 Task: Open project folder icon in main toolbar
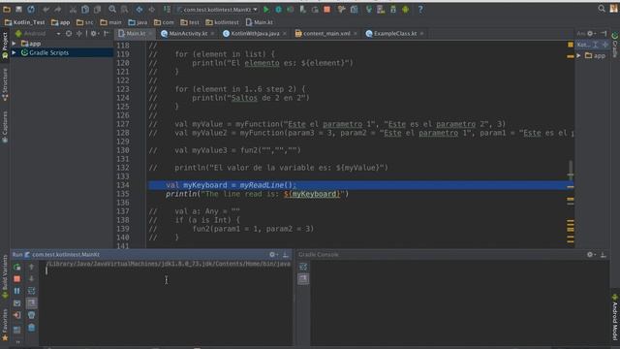[7, 9]
